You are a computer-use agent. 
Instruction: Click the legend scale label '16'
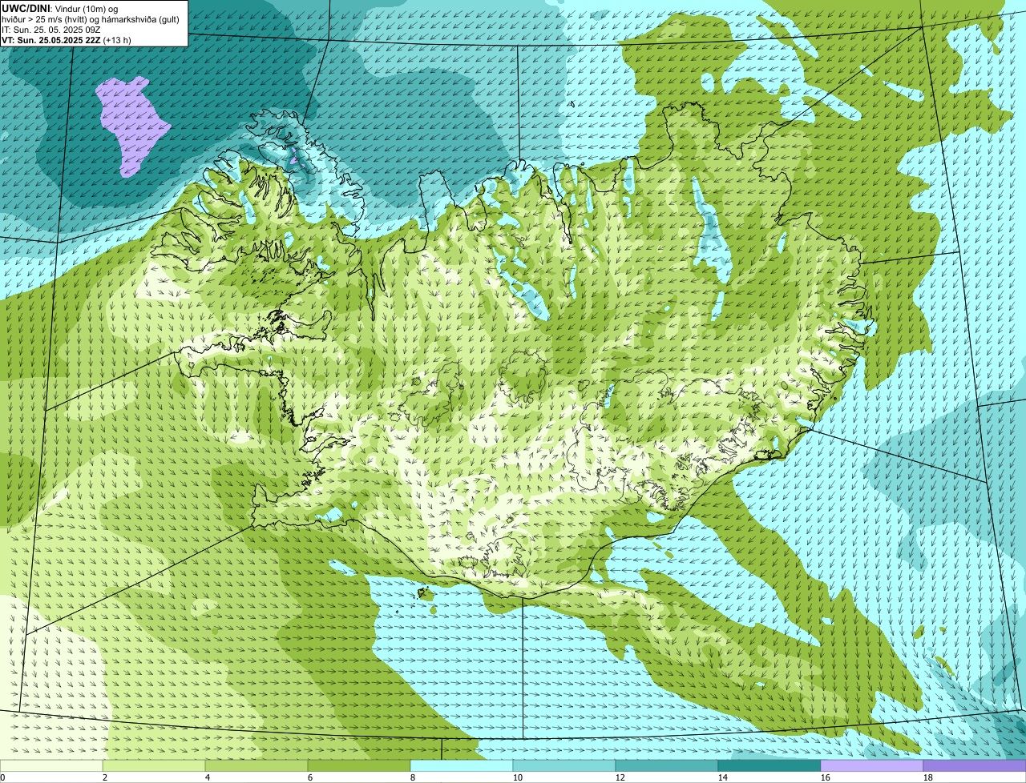click(826, 777)
